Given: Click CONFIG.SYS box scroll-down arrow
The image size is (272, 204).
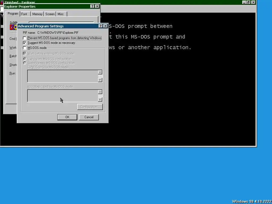Looking at the screenshot, I should click(x=100, y=80).
